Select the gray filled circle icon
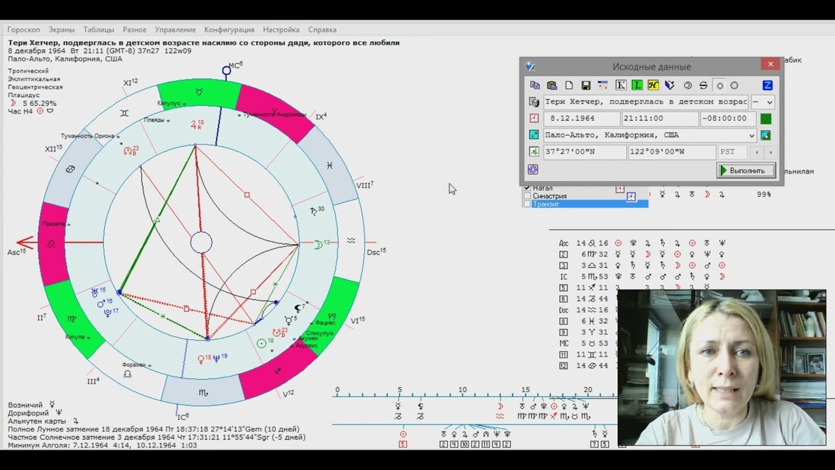Screen dimensions: 835x470 coord(735,86)
